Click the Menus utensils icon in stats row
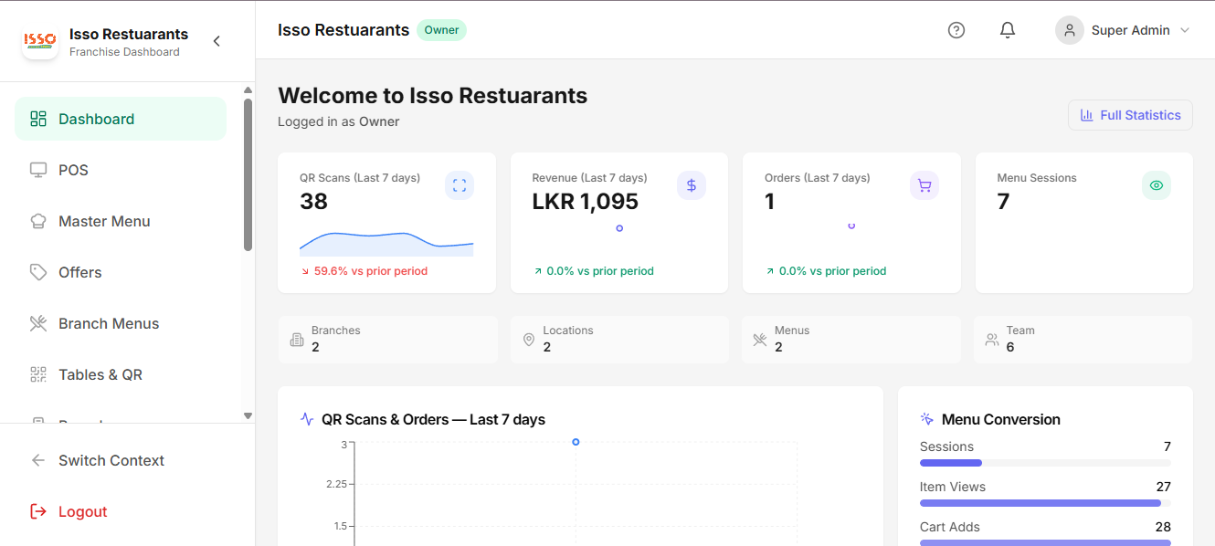 pos(760,340)
